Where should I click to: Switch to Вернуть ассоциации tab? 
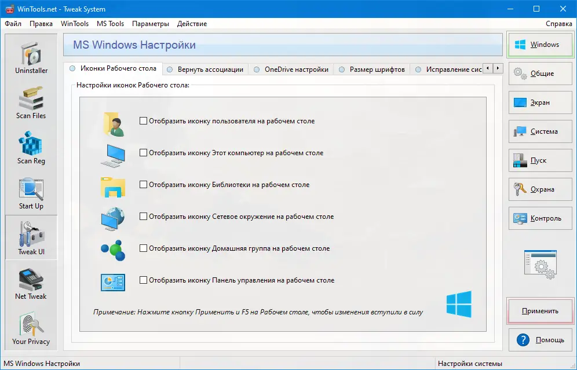point(205,69)
